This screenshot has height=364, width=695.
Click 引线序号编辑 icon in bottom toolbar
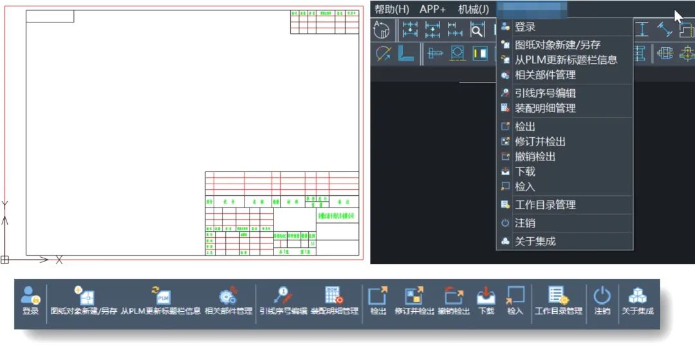[x=283, y=301]
